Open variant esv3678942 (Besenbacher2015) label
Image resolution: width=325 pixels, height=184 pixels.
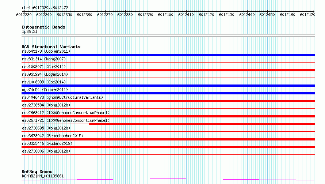point(53,136)
